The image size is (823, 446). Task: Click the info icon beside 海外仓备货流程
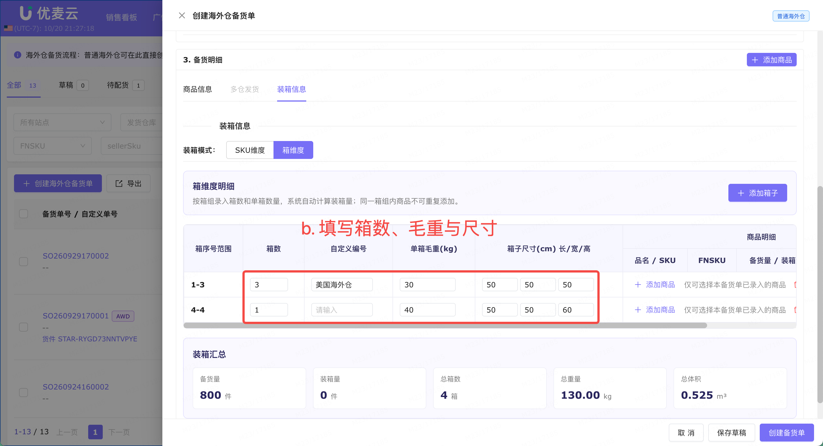[x=18, y=55]
